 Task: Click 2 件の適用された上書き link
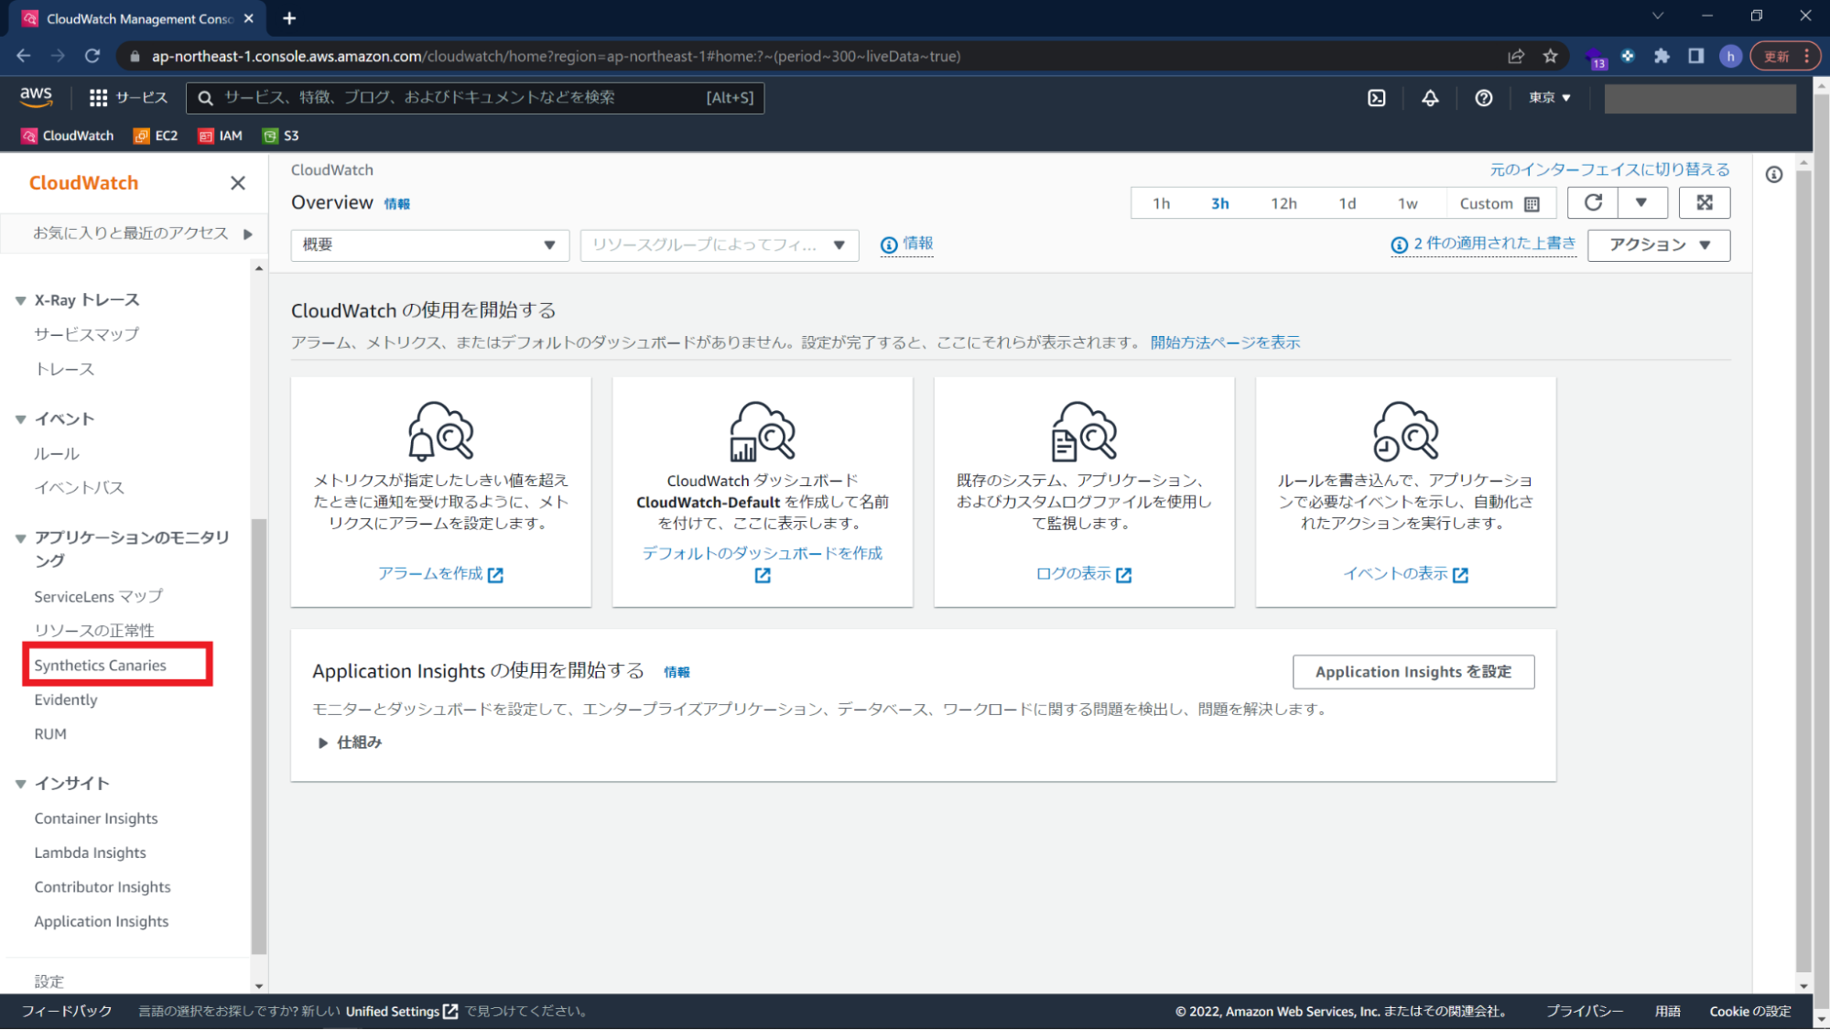(1483, 244)
